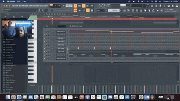This screenshot has width=180, height=101.
Task: Open the channel rack All filter dropdown
Action: (x=61, y=26)
